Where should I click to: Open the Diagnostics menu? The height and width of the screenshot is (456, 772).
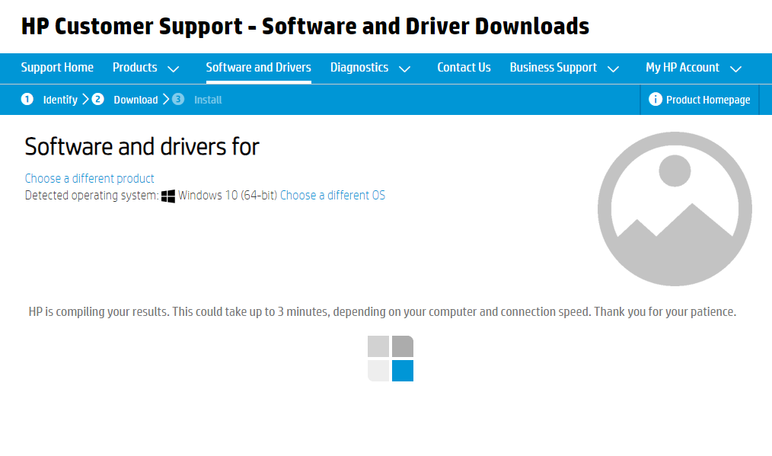pos(359,68)
